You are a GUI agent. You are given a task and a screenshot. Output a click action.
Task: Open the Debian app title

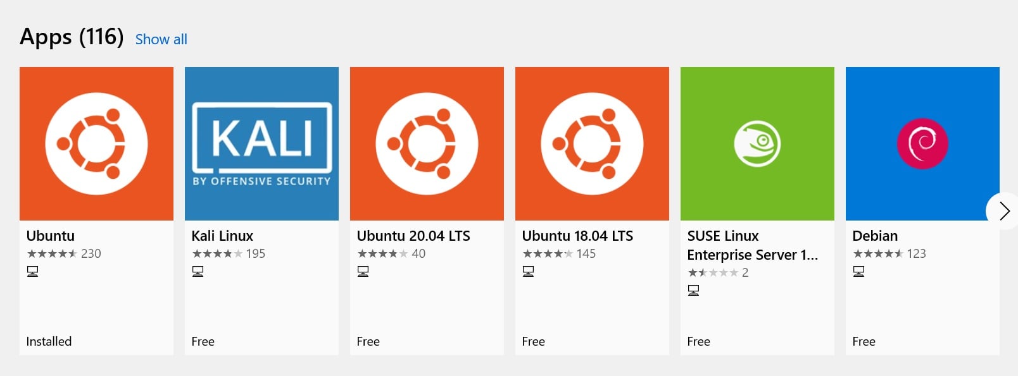(875, 236)
